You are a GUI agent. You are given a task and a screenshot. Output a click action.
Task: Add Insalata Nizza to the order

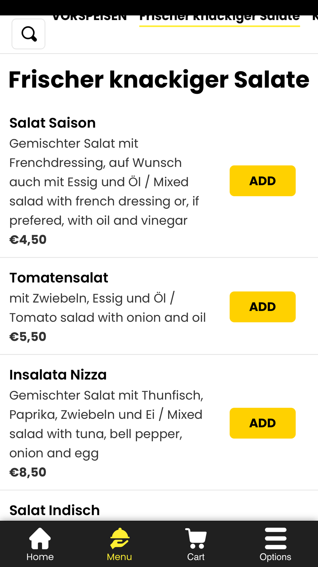pyautogui.click(x=262, y=423)
